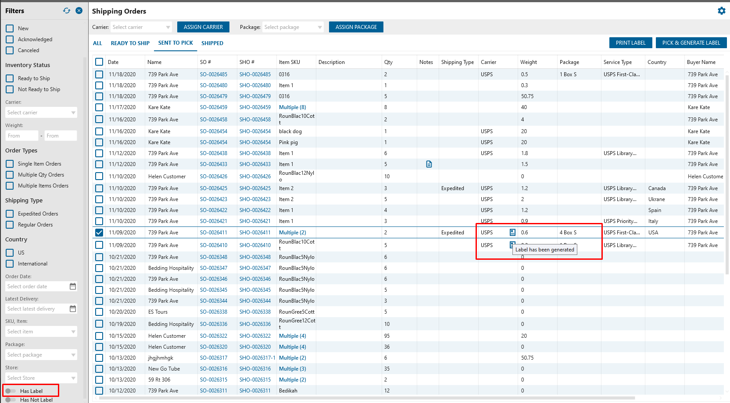Viewport: 730px width, 403px height.
Task: Expand the top Package select dropdown
Action: pos(293,27)
